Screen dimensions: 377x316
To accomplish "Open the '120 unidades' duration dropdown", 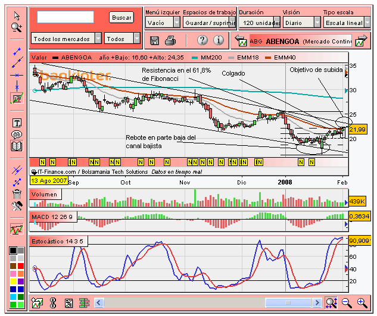I will pyautogui.click(x=260, y=23).
